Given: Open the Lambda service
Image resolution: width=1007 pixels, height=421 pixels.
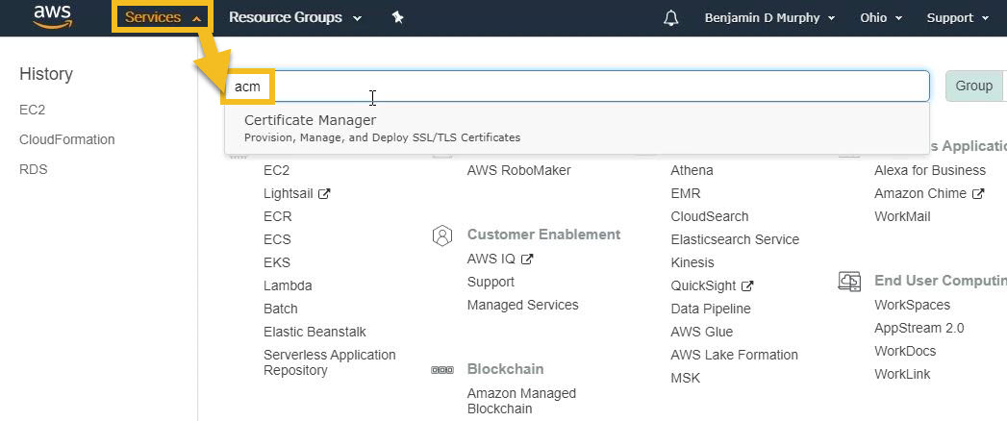Looking at the screenshot, I should coord(288,285).
